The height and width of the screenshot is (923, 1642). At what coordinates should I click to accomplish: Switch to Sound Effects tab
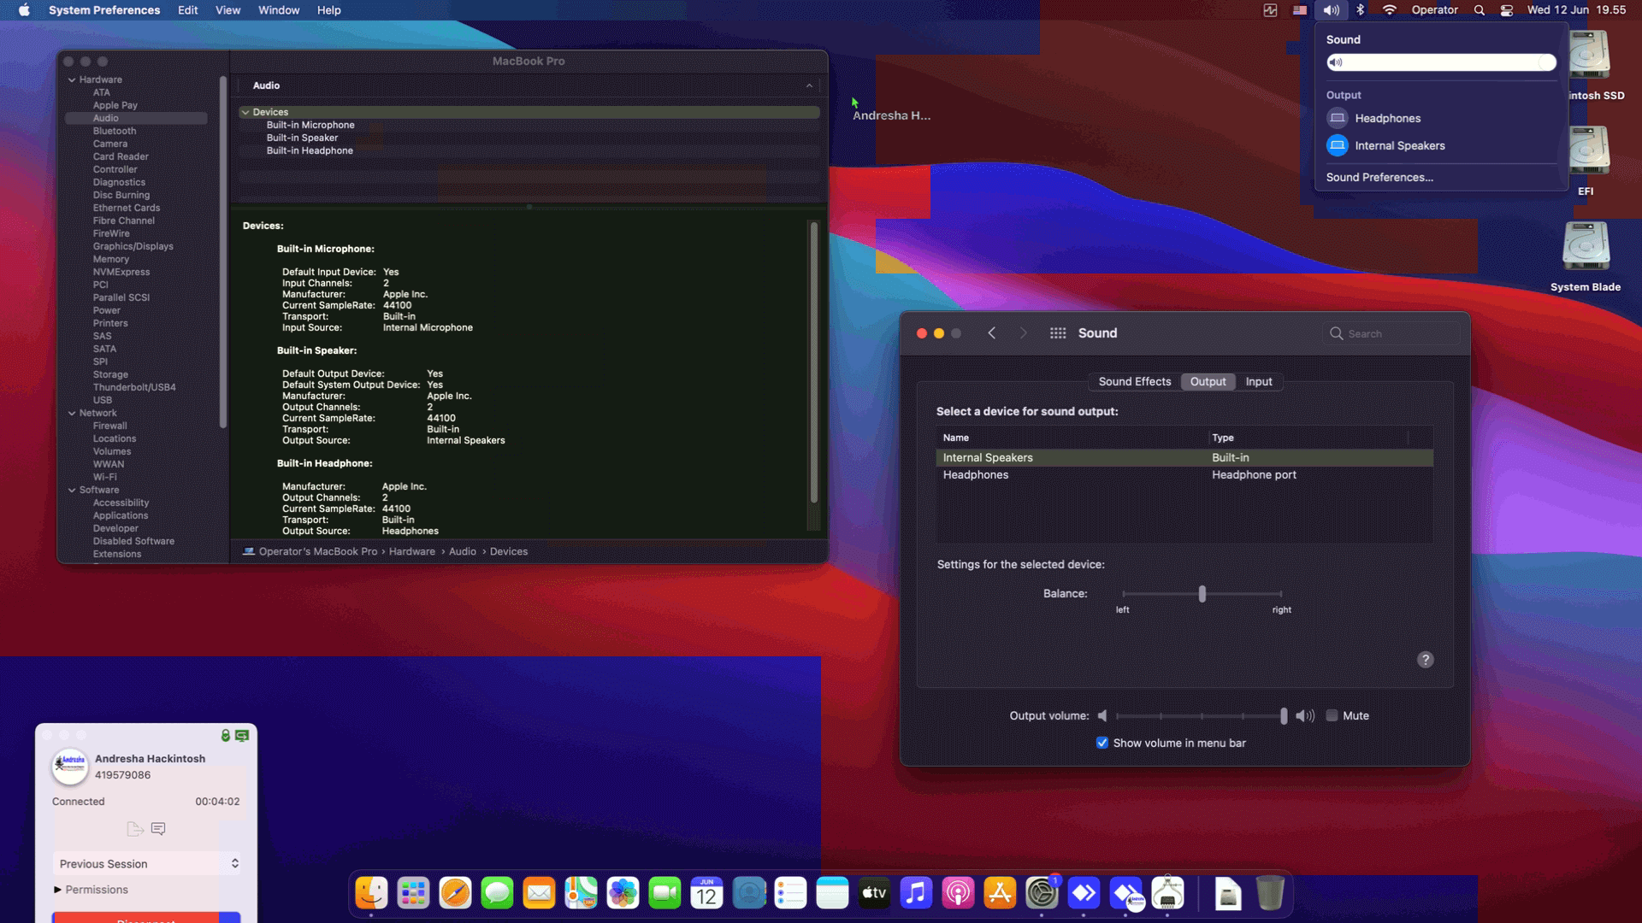tap(1135, 382)
